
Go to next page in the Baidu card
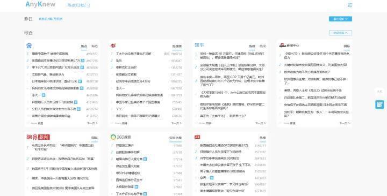pos(92,123)
